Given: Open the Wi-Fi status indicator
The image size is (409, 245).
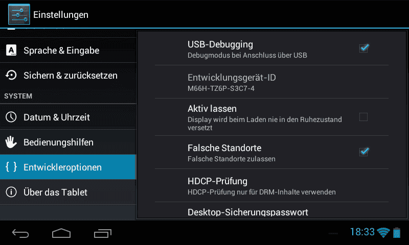Looking at the screenshot, I should point(383,232).
